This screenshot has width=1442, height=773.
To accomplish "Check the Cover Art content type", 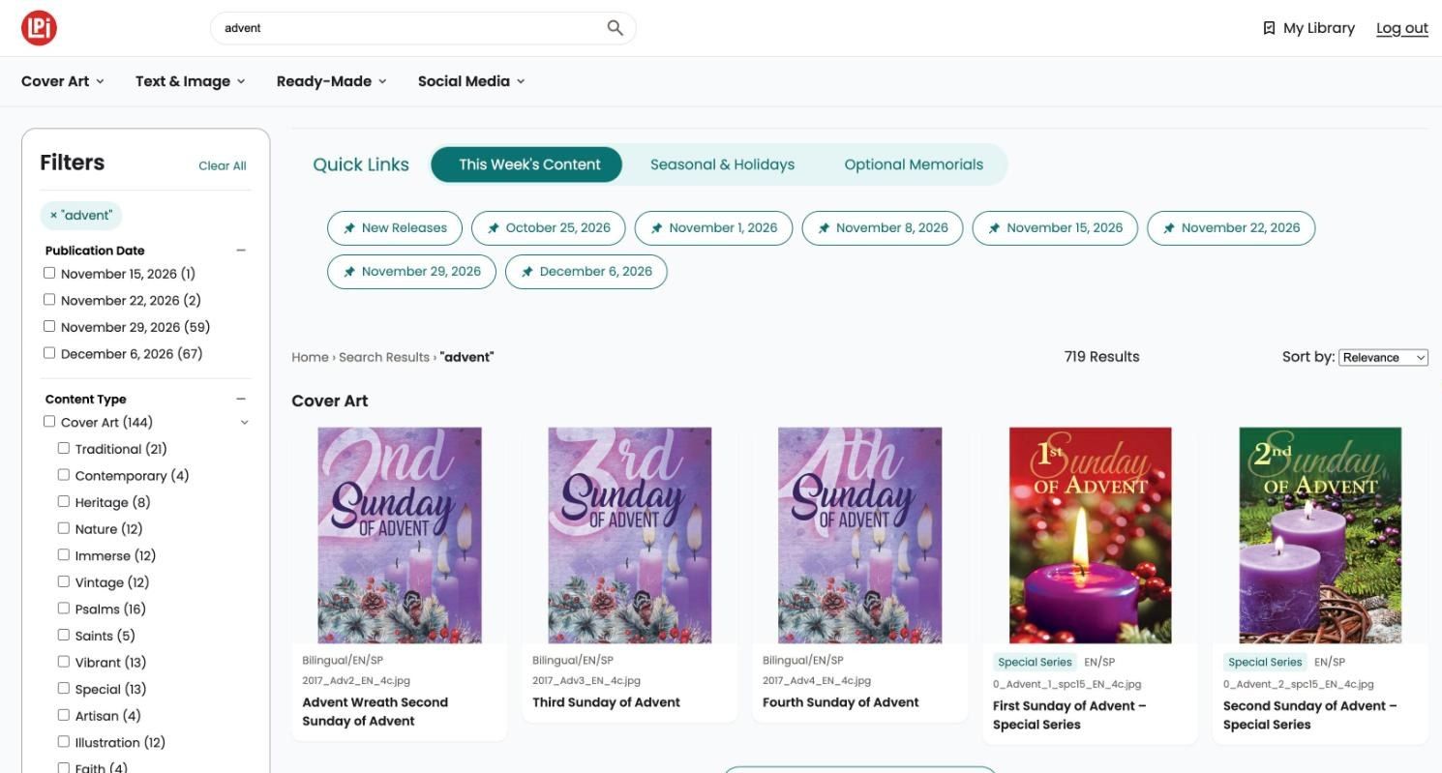I will (x=49, y=422).
